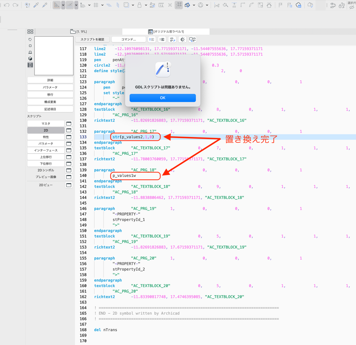Screen dimensions: 356x345
Task: Select the Split scissors tool
Action: (217, 5)
